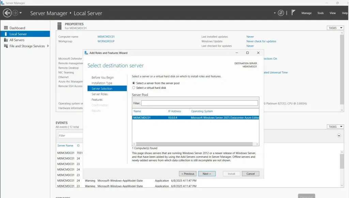
Task: Go to the Server Selection step
Action: tap(107, 88)
